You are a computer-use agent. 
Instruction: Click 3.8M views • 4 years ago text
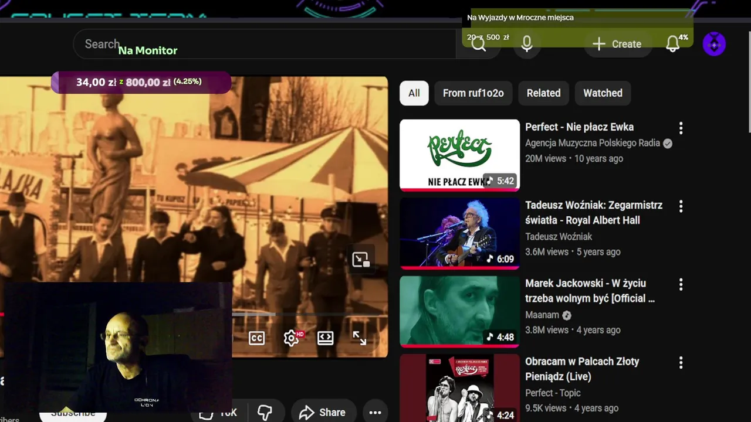(573, 330)
